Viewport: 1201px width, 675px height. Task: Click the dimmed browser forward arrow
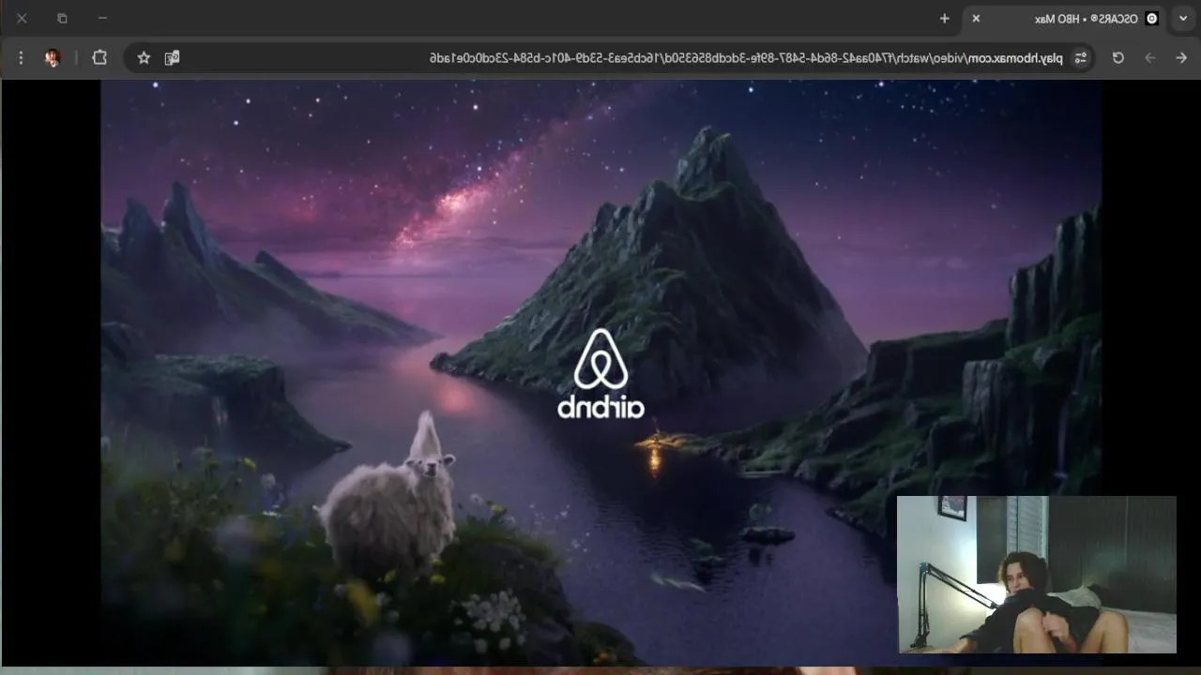pyautogui.click(x=1149, y=58)
